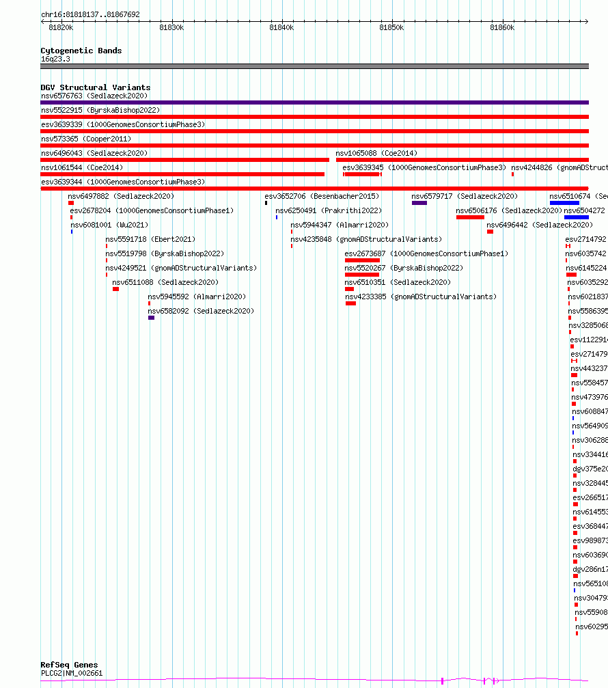
Task: Open variant nsv6504272 label
Action: pyautogui.click(x=584, y=210)
